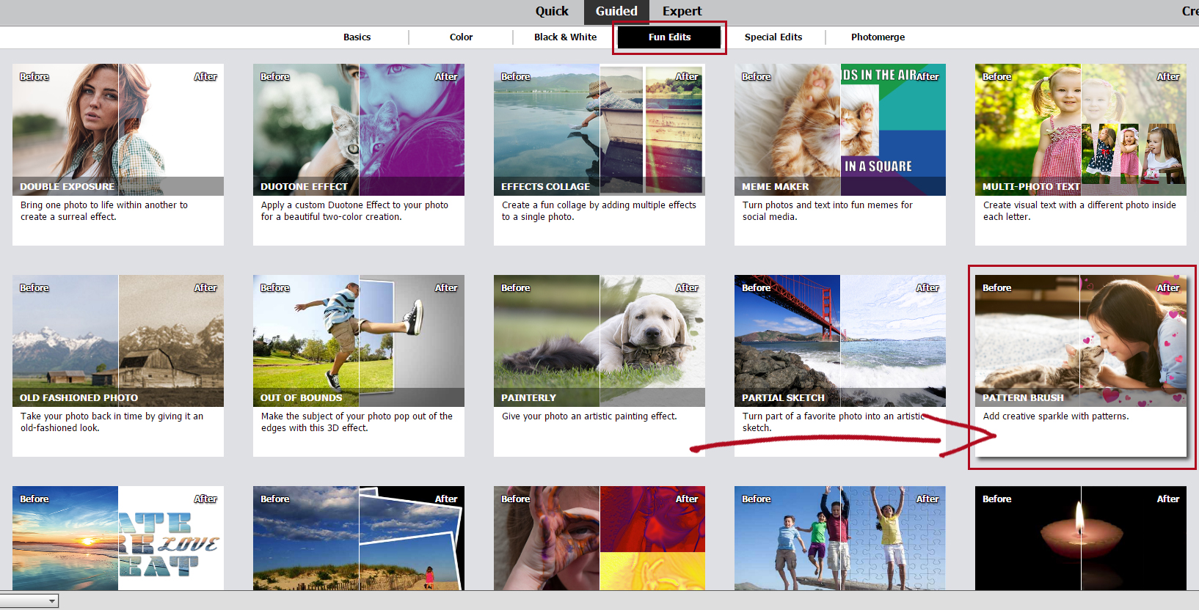Select the Duotone Effect thumbnail
The image size is (1199, 610).
(x=359, y=130)
